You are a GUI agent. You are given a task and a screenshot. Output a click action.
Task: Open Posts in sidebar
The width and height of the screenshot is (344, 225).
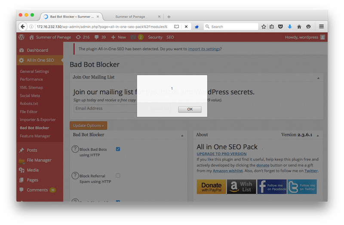(32, 150)
